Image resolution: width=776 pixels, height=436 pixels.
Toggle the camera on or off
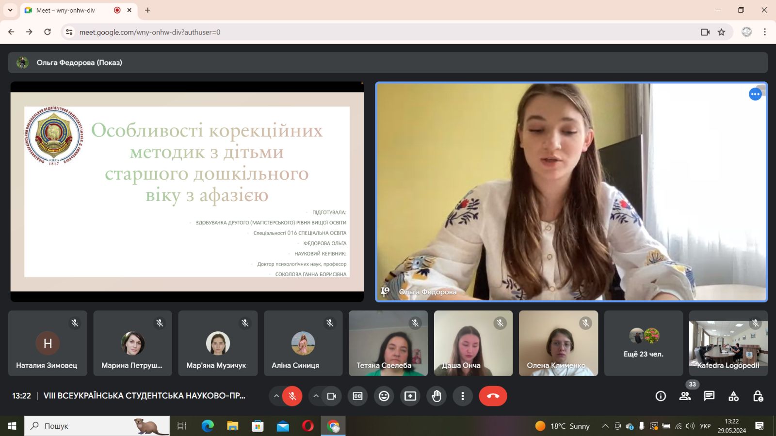pyautogui.click(x=332, y=396)
